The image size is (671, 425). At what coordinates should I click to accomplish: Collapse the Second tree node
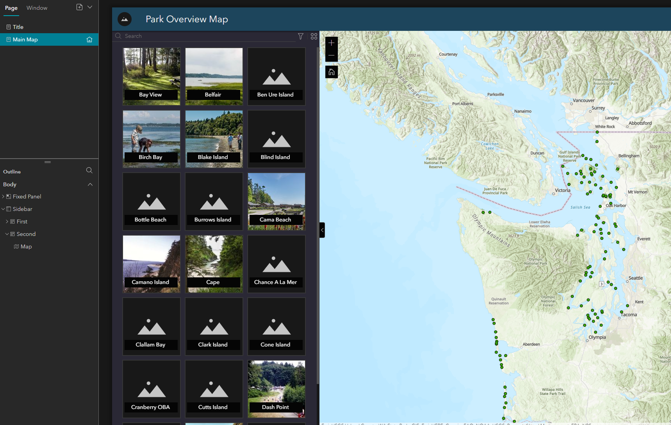pyautogui.click(x=7, y=234)
